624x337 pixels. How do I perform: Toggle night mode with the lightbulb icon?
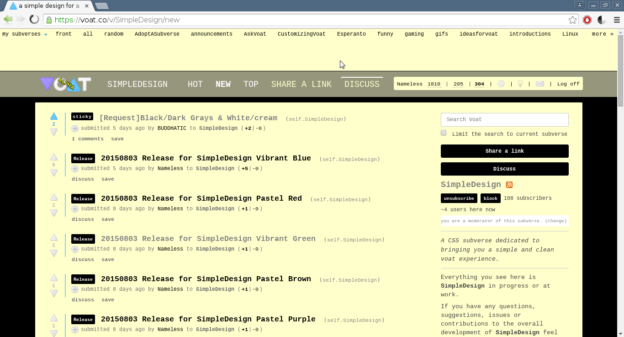[520, 84]
